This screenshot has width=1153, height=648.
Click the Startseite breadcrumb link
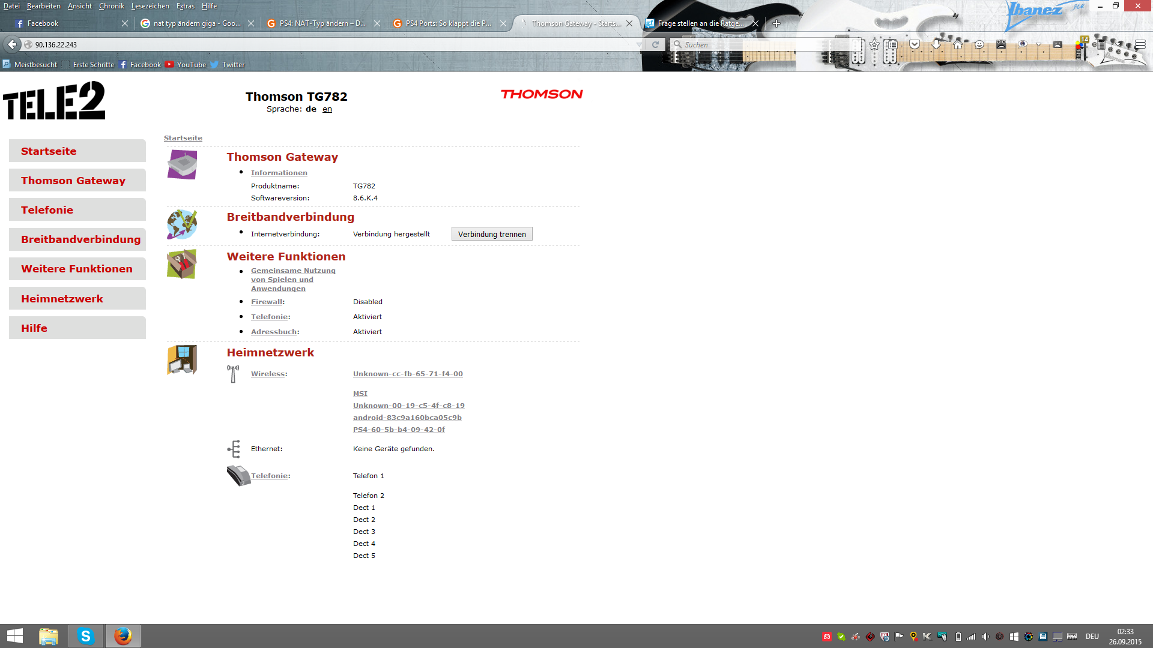tap(183, 138)
